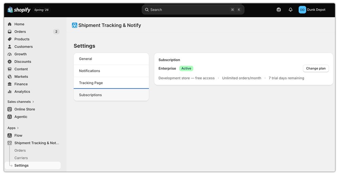The width and height of the screenshot is (339, 175).
Task: Click the Markets globe icon
Action: coord(9,76)
